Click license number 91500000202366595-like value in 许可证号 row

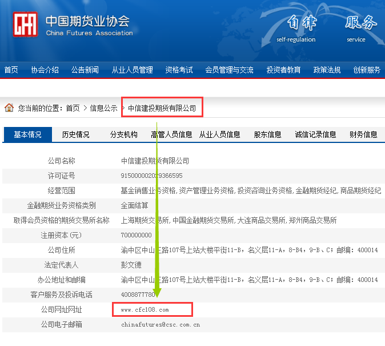pos(152,176)
